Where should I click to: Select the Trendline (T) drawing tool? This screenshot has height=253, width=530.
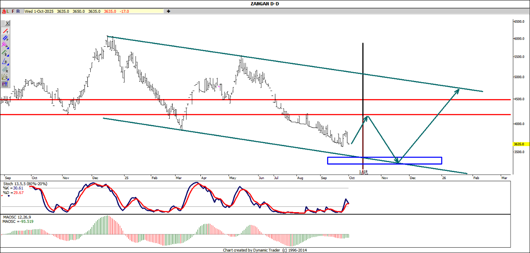(5, 31)
